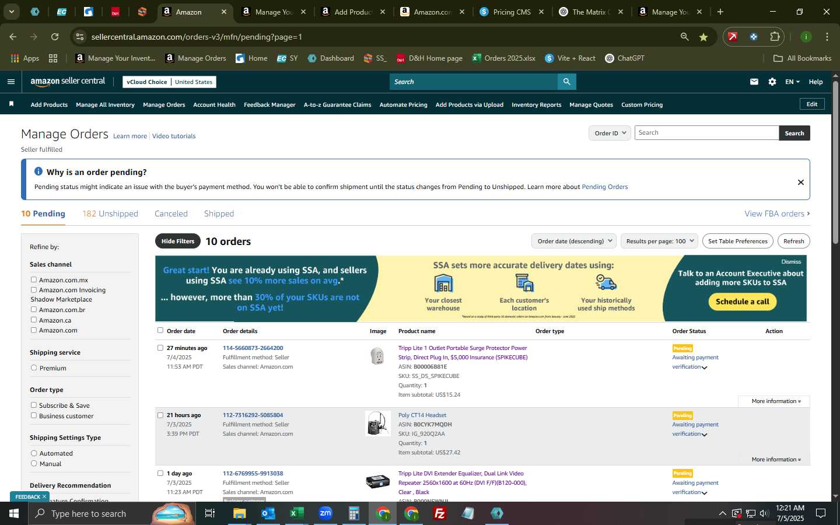Tick checkbox for order 114-5660873-2664200

[160, 348]
